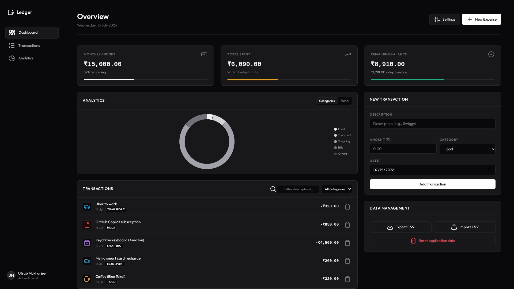Delete the Coffee (Blue Tokai) transaction
Image resolution: width=514 pixels, height=289 pixels.
pyautogui.click(x=347, y=279)
